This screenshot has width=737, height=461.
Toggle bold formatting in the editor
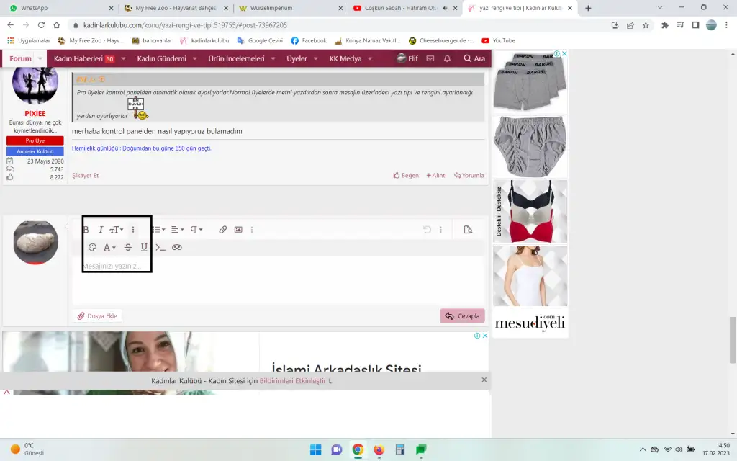tap(86, 230)
